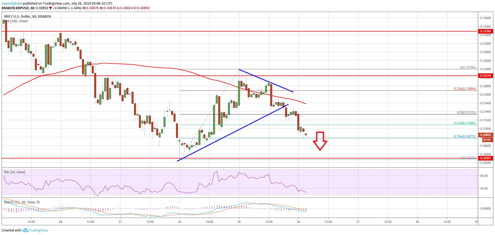Screen dimensions: 495x235
Task: Click the RSI 40.00 scale label
Action: click(484, 188)
